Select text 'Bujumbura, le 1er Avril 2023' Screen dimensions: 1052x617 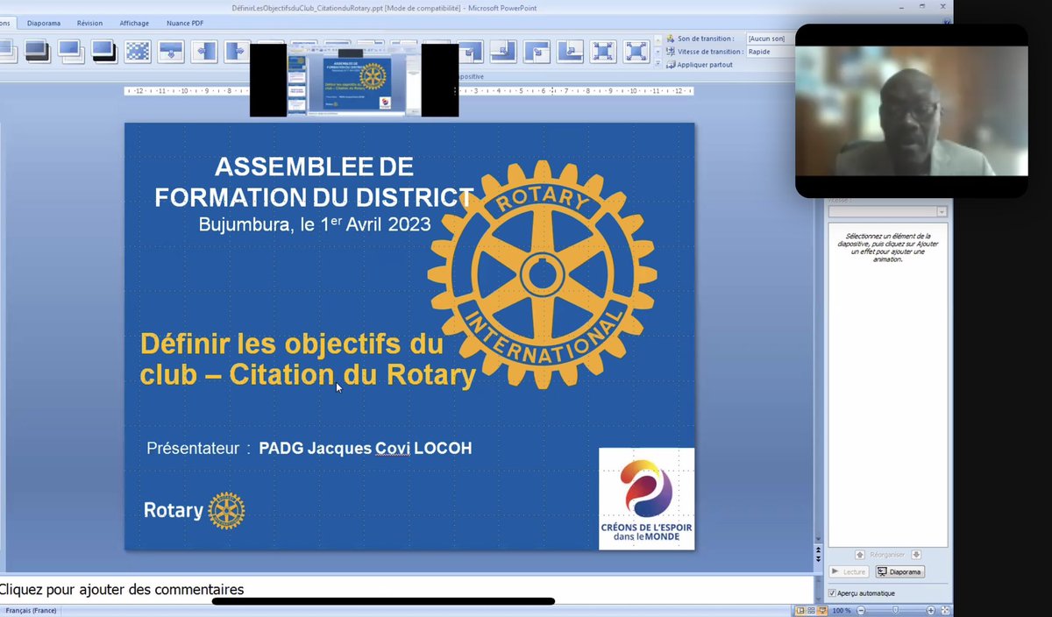pyautogui.click(x=315, y=224)
